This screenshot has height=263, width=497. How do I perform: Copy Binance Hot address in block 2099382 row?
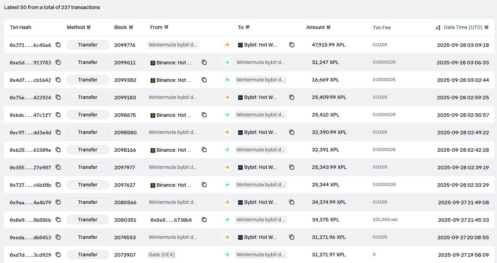pyautogui.click(x=204, y=80)
